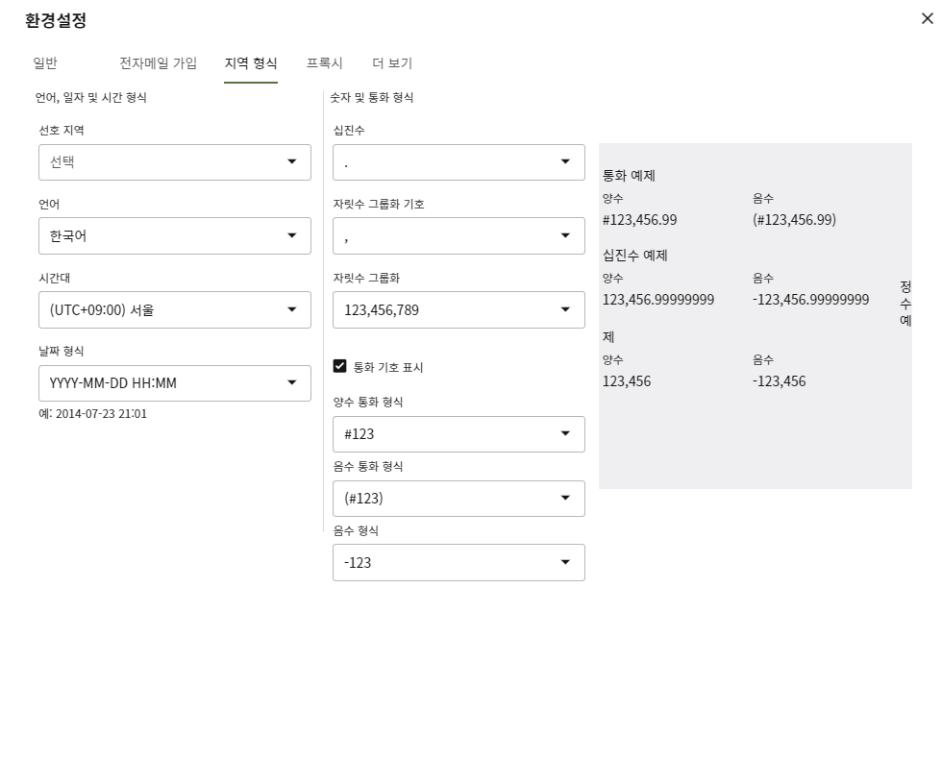Click the arrow icon in 양수 통화 형식 field
942x759 pixels.
click(565, 434)
